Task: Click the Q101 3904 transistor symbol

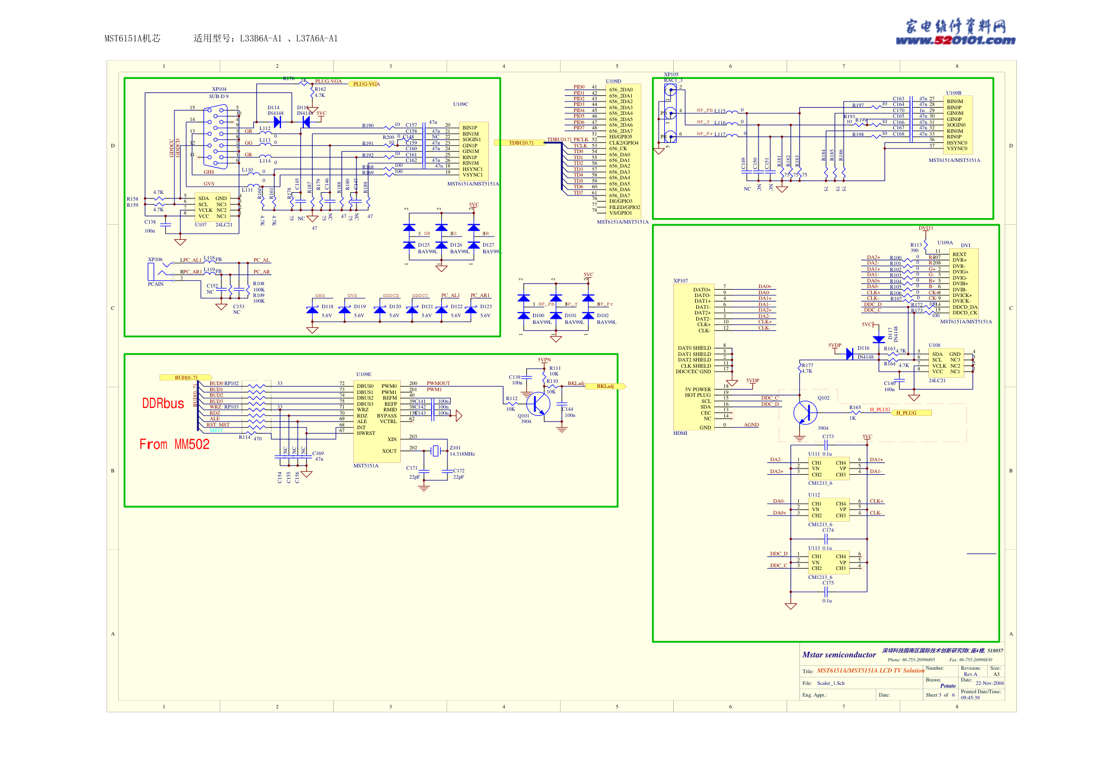Action: tap(538, 404)
